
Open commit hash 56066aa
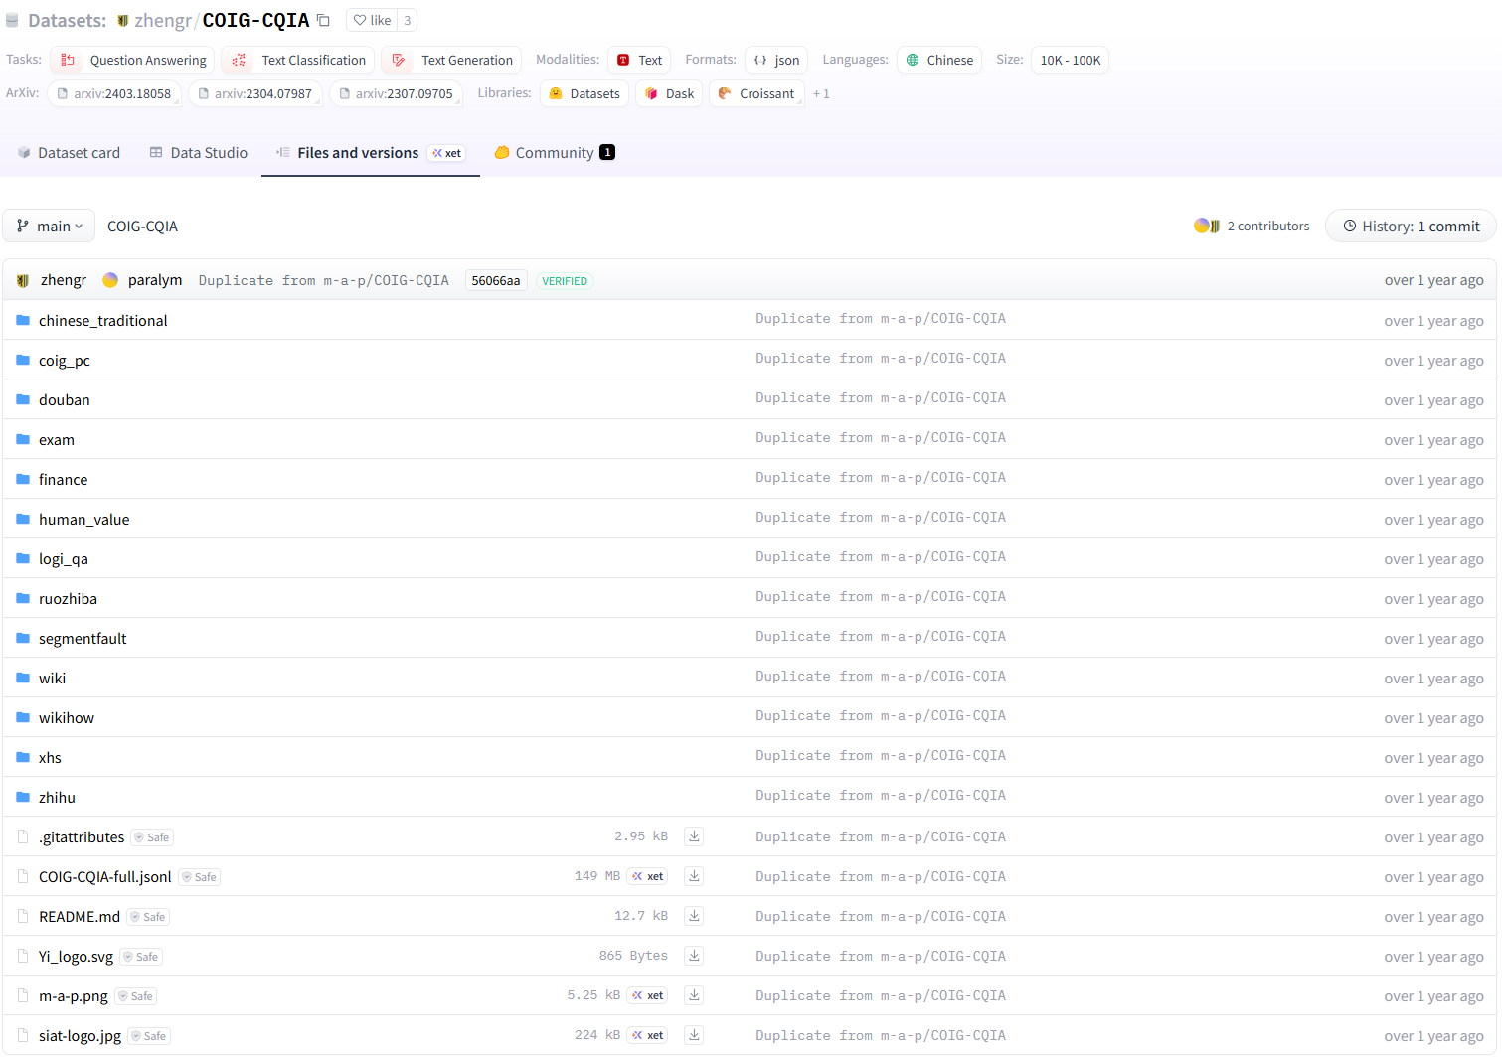pos(495,280)
